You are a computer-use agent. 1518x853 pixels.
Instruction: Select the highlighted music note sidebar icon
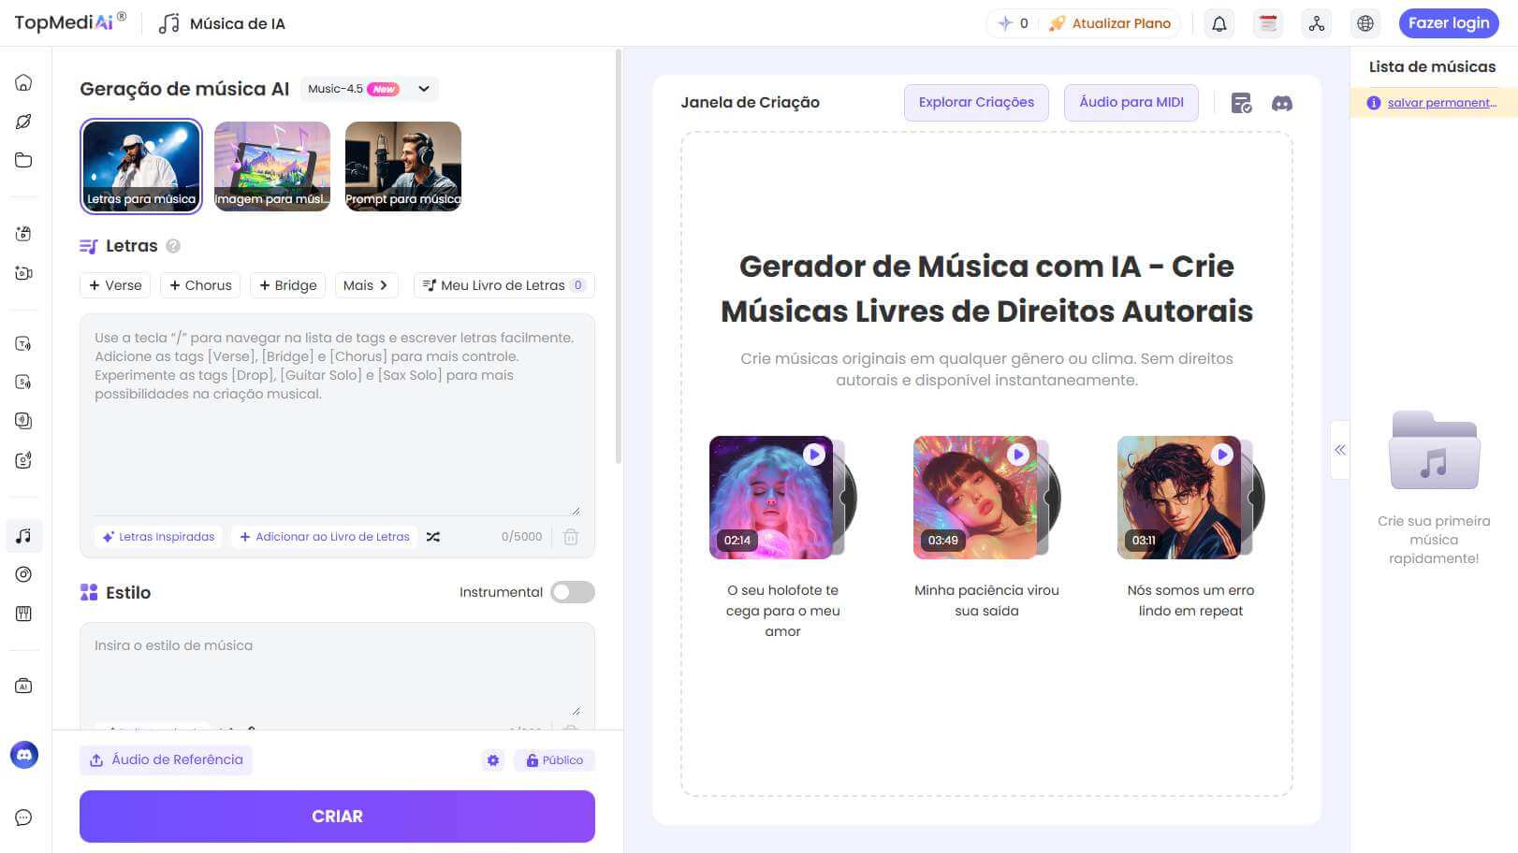pyautogui.click(x=23, y=535)
